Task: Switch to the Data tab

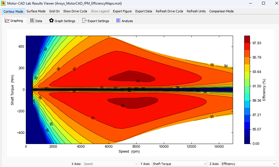Action: coord(36,20)
